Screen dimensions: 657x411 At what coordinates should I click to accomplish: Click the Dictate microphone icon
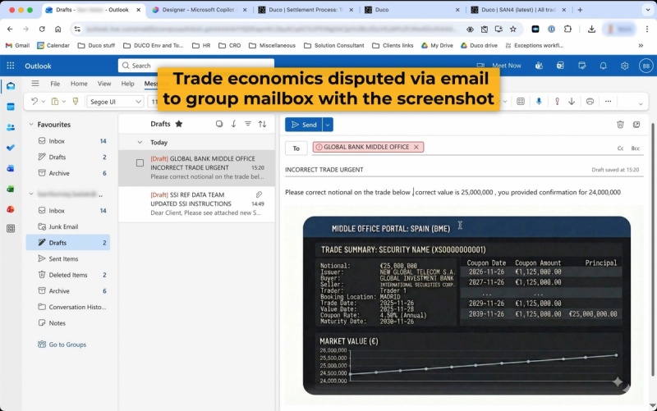[x=539, y=101]
